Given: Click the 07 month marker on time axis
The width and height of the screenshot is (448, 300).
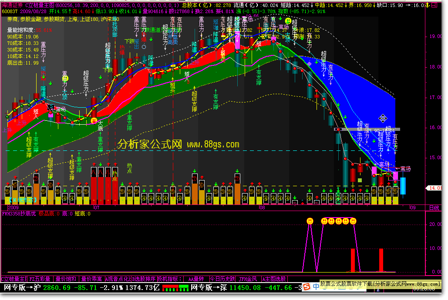Looking at the screenshot, I should (97, 208).
